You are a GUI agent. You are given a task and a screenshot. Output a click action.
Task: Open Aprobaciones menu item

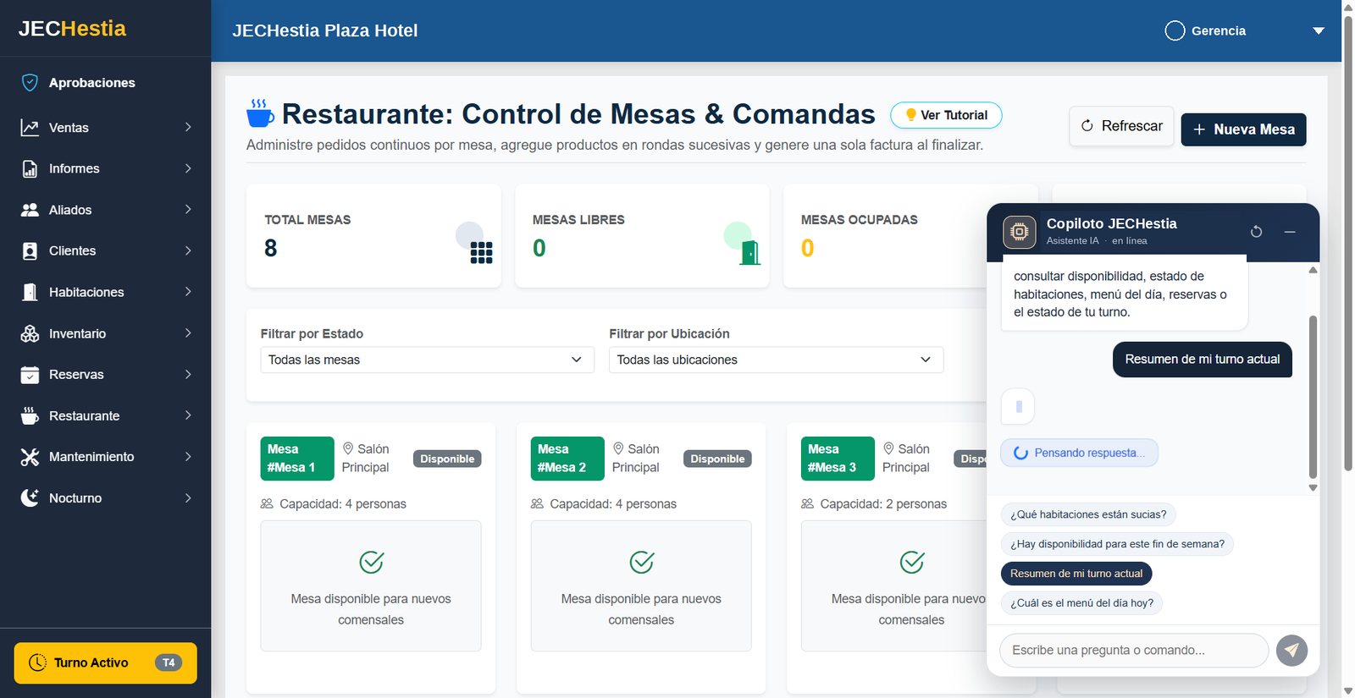pos(105,82)
